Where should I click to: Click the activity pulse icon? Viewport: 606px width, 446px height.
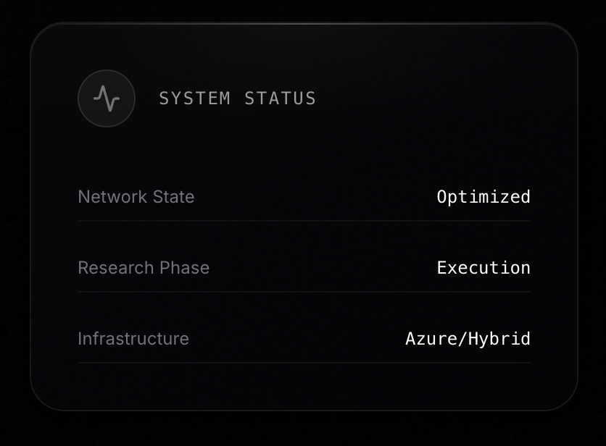(107, 98)
